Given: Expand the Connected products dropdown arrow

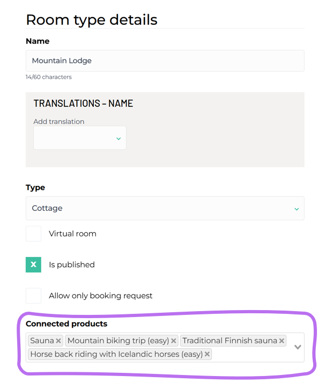Looking at the screenshot, I should click(x=298, y=347).
